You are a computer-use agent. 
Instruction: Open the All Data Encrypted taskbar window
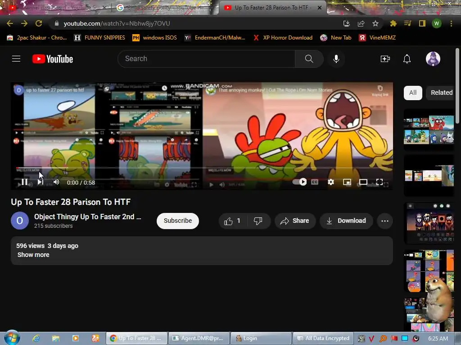coord(323,338)
